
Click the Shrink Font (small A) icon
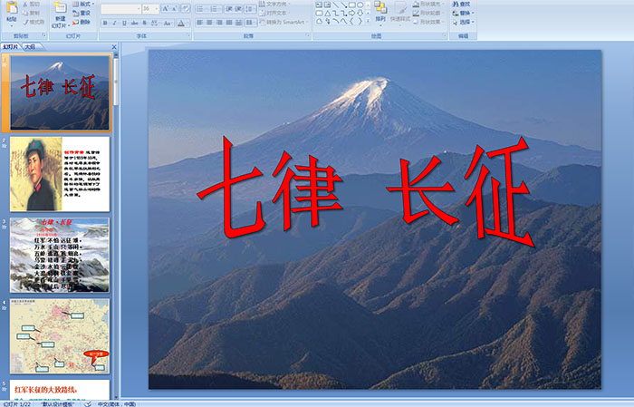(x=175, y=8)
